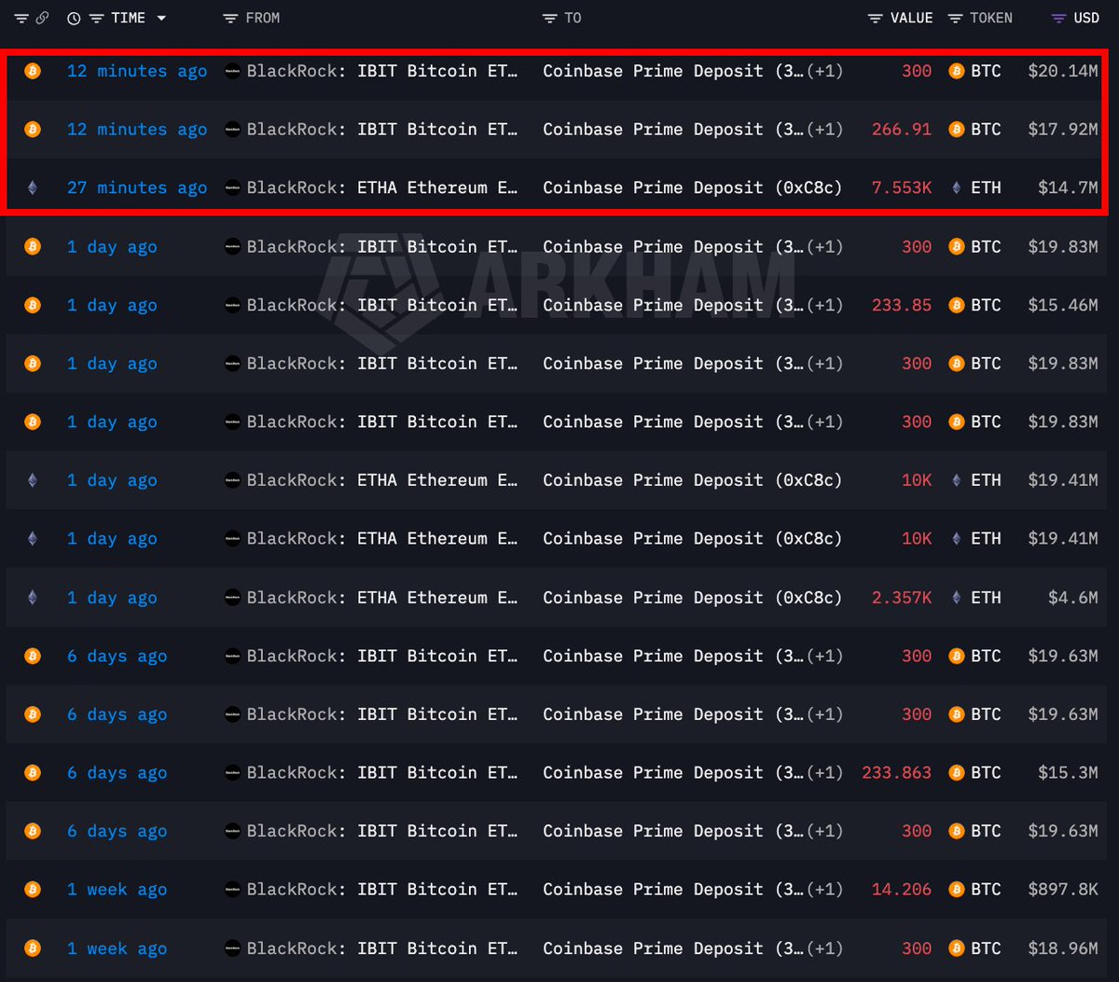Click the BlackRock logo in the $17.92M row
Image resolution: width=1119 pixels, height=982 pixels.
tap(232, 130)
